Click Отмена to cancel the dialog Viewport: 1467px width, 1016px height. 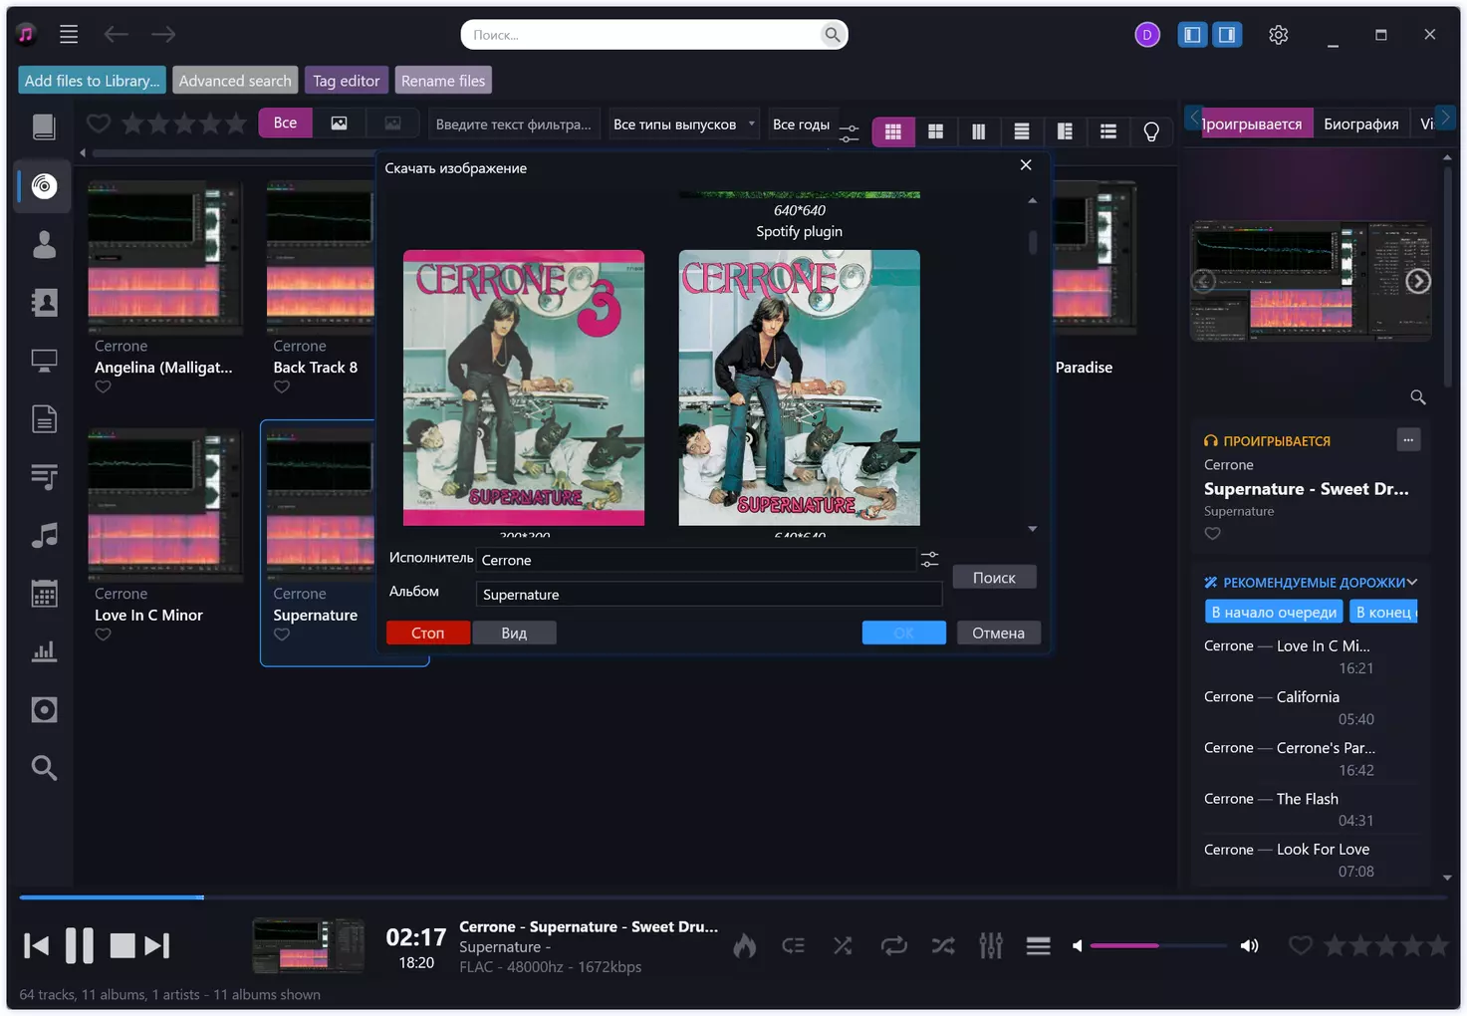[998, 633]
